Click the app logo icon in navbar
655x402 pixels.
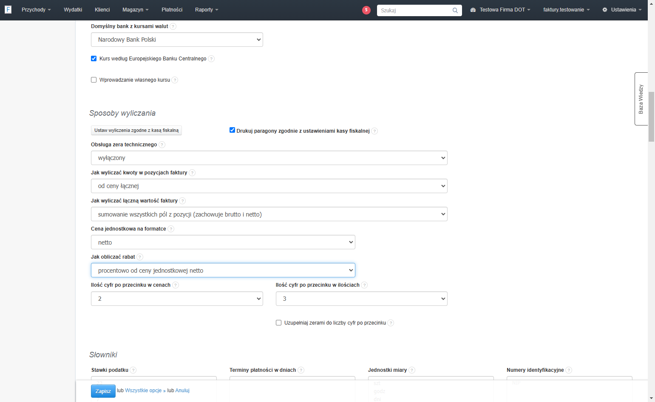pos(8,9)
